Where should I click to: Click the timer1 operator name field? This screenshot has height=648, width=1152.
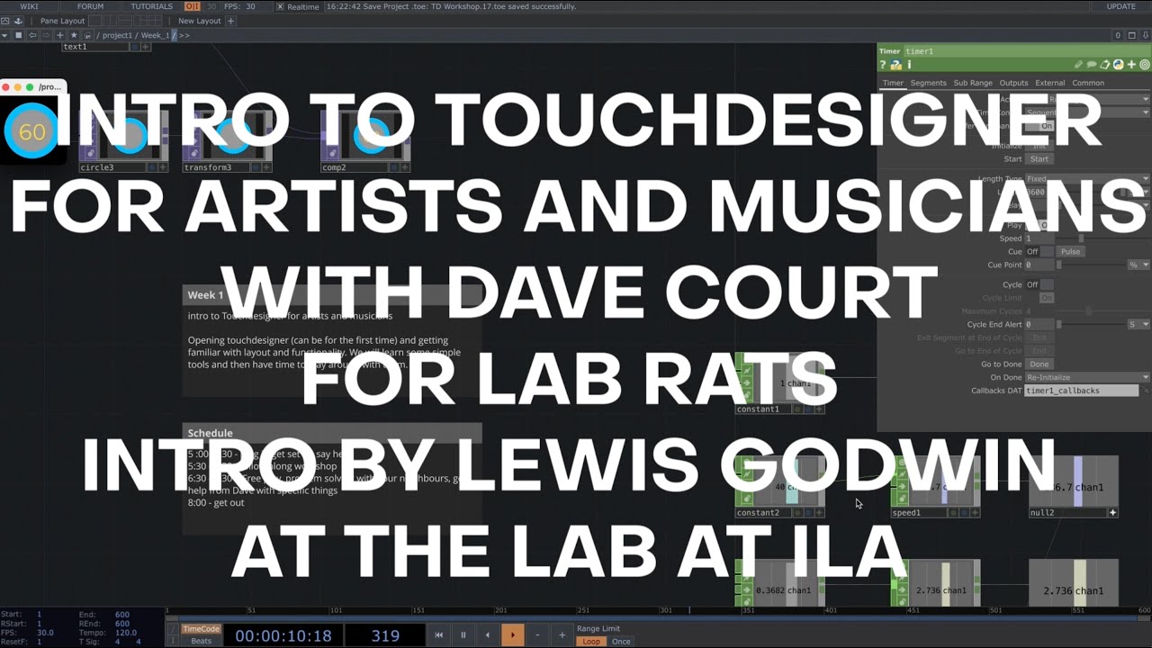1025,51
